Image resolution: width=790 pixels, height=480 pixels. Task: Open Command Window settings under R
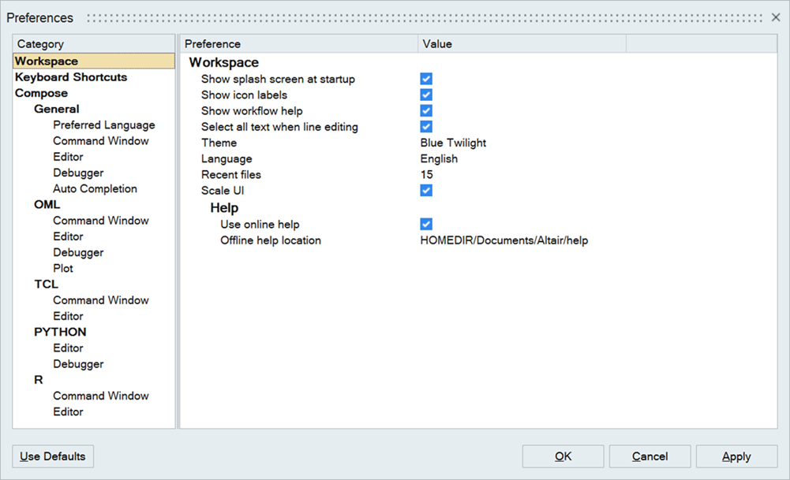(101, 396)
